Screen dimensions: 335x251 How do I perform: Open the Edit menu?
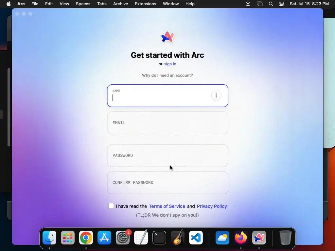click(x=49, y=4)
